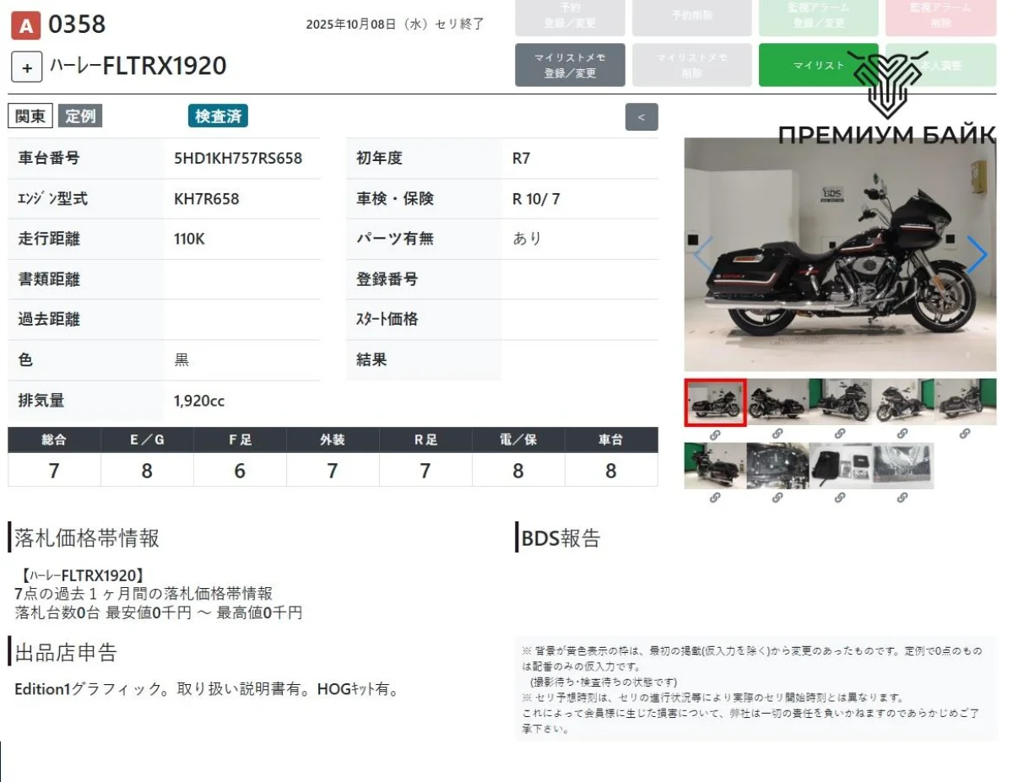Click the 監視アラーム 登録/変更 button
Viewport: 1013px width, 782px height.
(819, 17)
